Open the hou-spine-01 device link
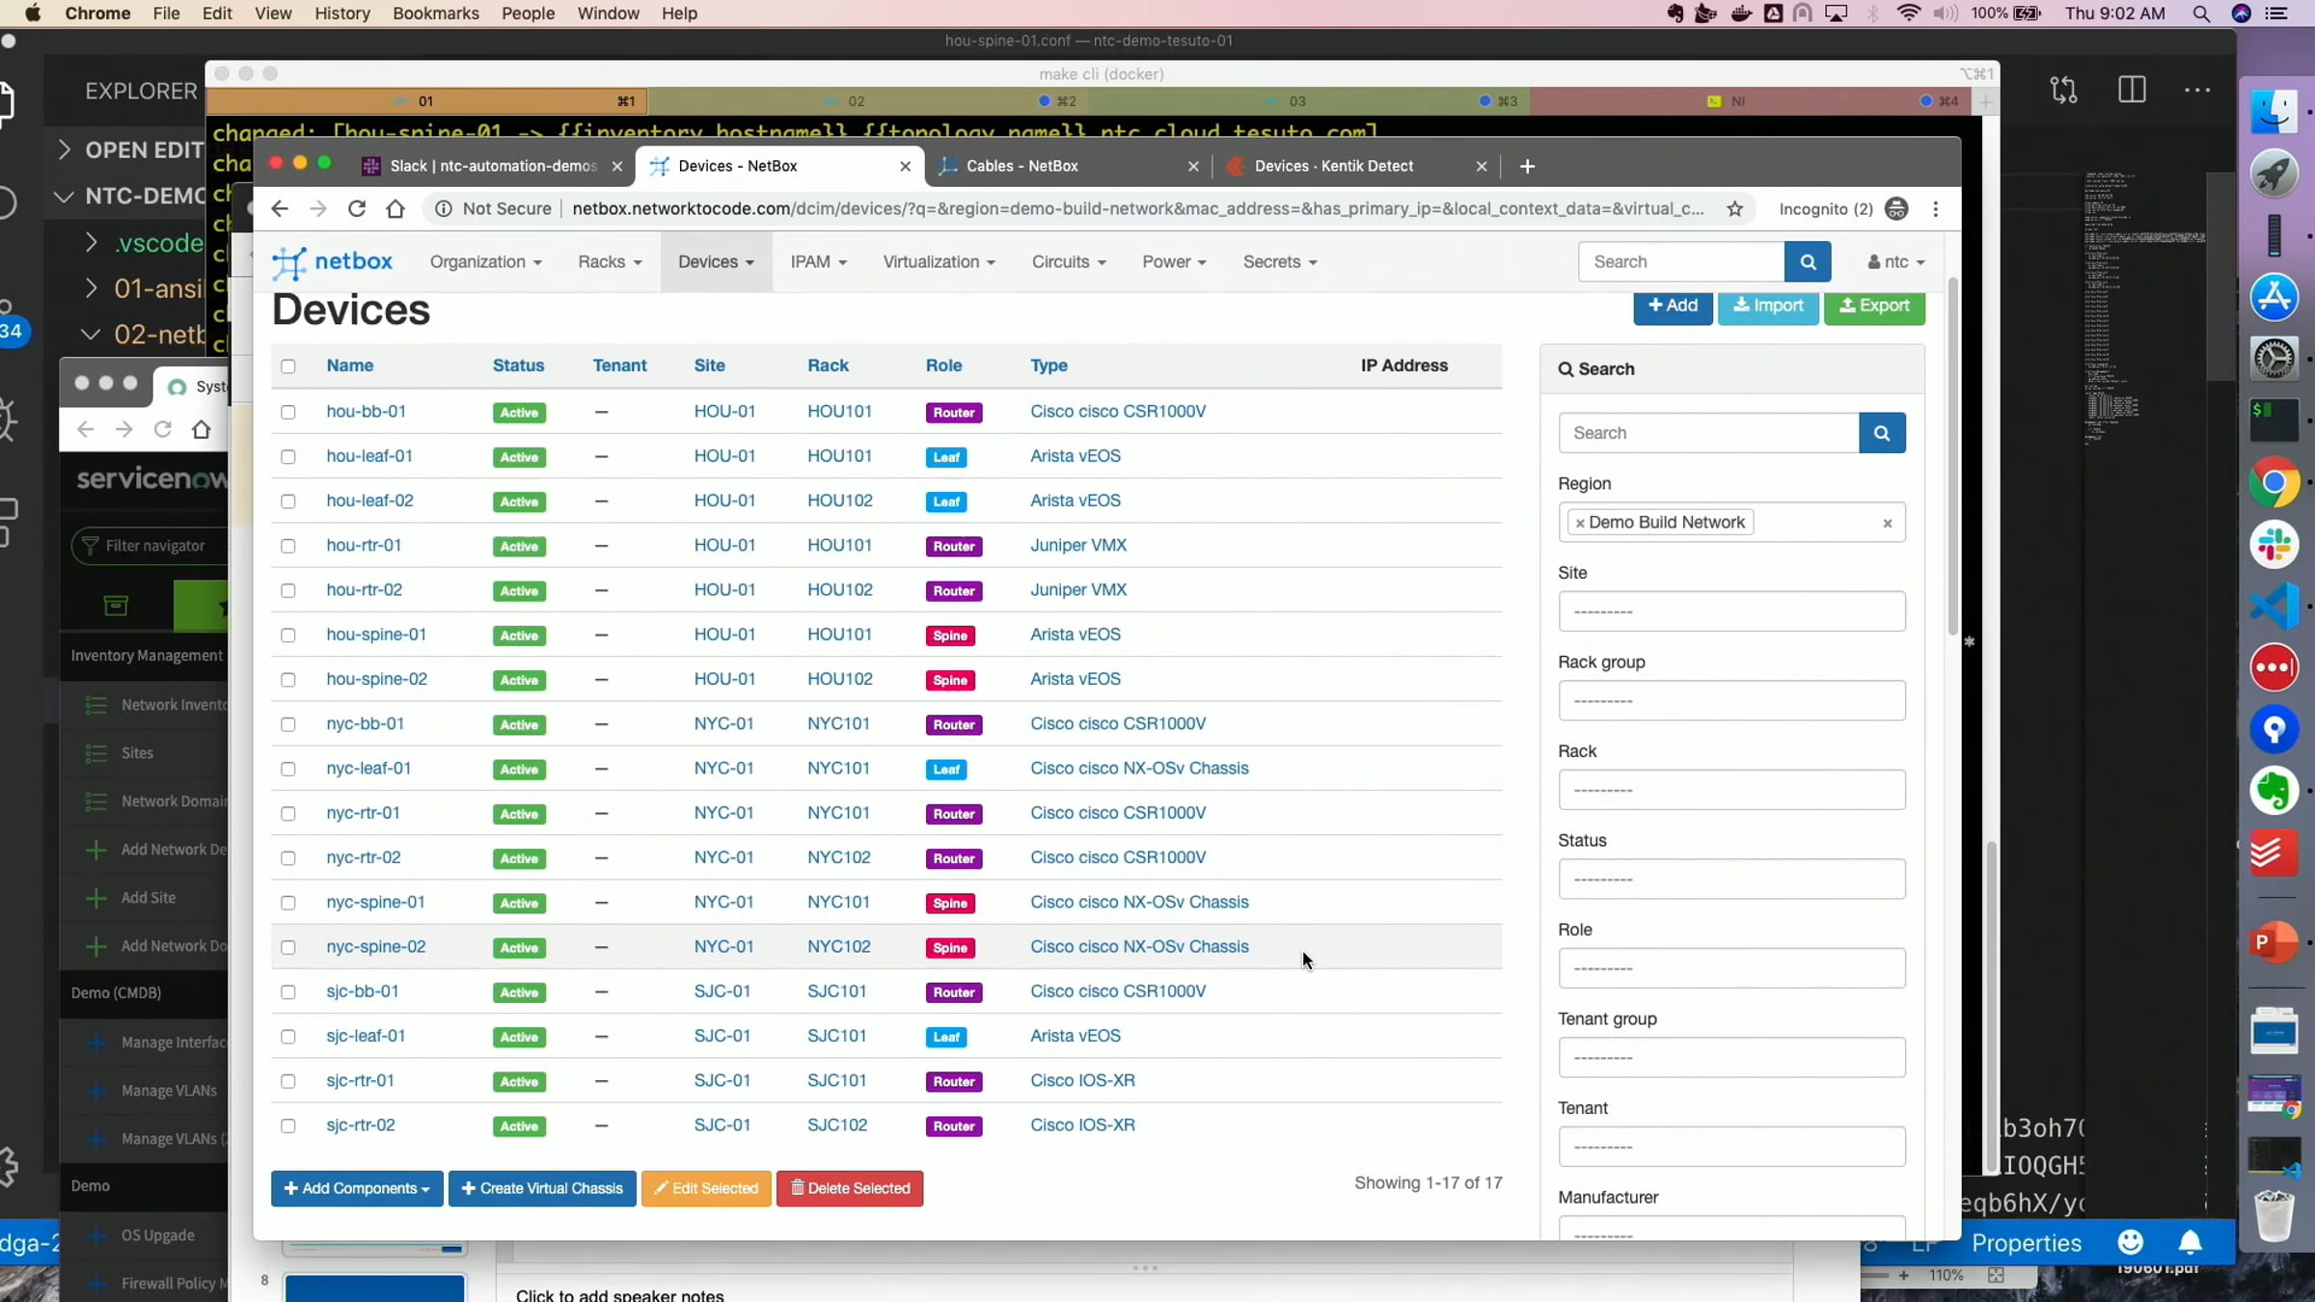This screenshot has width=2315, height=1302. [376, 635]
